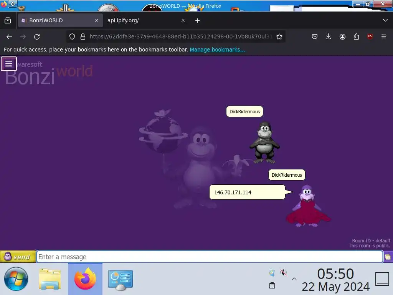Click the 146.70.171.114 speech bubble
This screenshot has height=295, width=393.
point(248,192)
